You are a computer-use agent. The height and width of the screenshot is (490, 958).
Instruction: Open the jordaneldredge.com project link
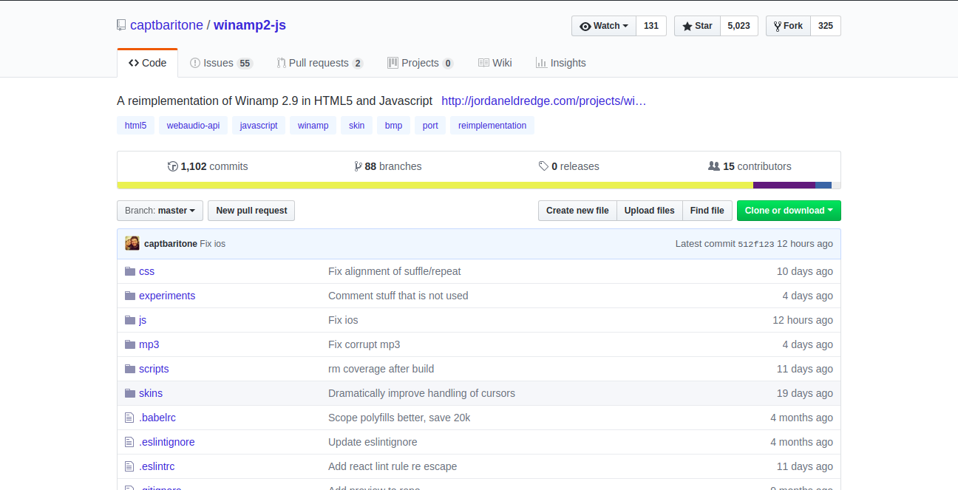[543, 101]
